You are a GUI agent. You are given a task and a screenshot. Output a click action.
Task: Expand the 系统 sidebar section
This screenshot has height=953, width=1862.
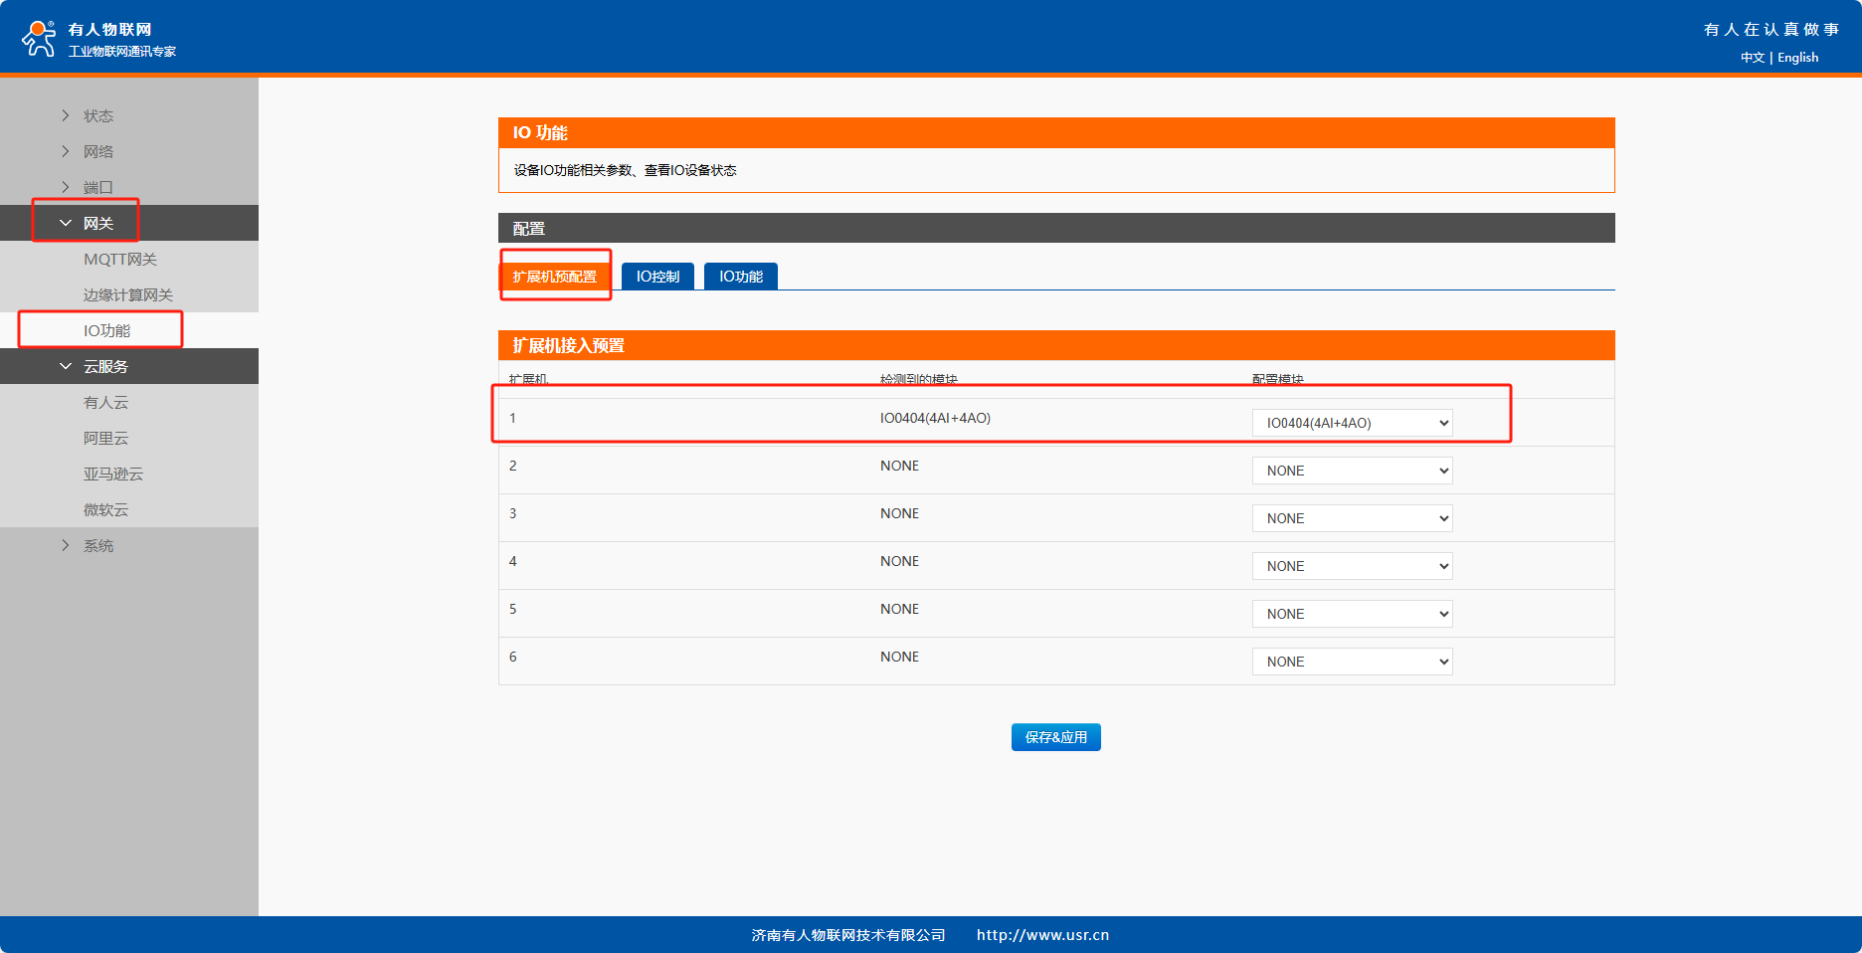(x=97, y=545)
